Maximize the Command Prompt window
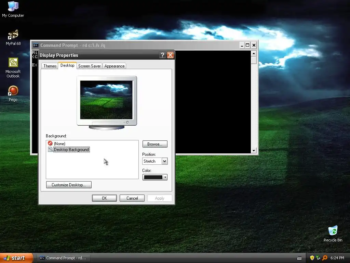 [247, 46]
